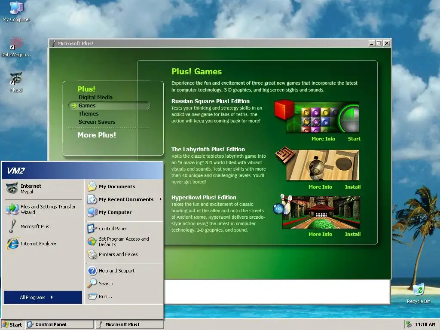Click the Mypal raccoon icon in Start menu

click(12, 189)
